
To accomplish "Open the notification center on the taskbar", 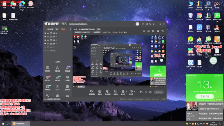I will pyautogui.click(x=220, y=124).
